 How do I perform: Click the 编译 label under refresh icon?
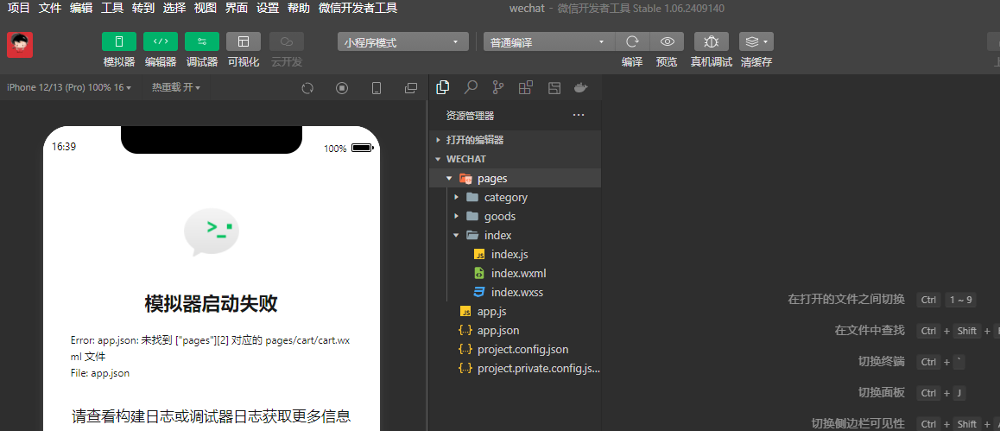632,62
